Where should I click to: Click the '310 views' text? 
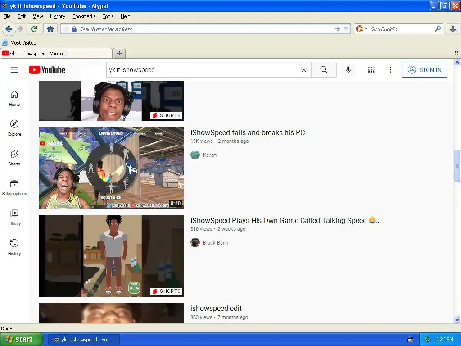[201, 229]
